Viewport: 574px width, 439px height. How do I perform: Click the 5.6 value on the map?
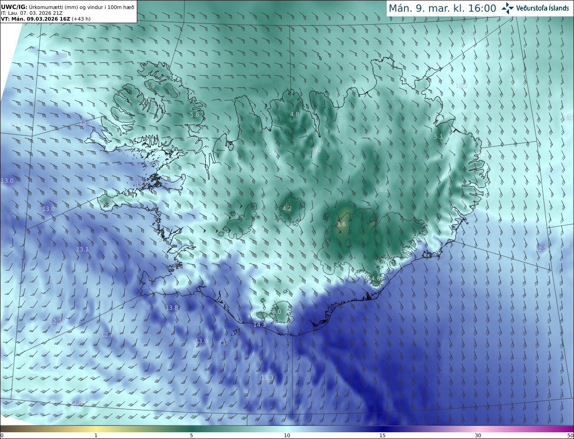click(195, 115)
